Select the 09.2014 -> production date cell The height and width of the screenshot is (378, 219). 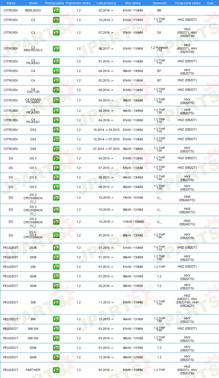(x=106, y=90)
